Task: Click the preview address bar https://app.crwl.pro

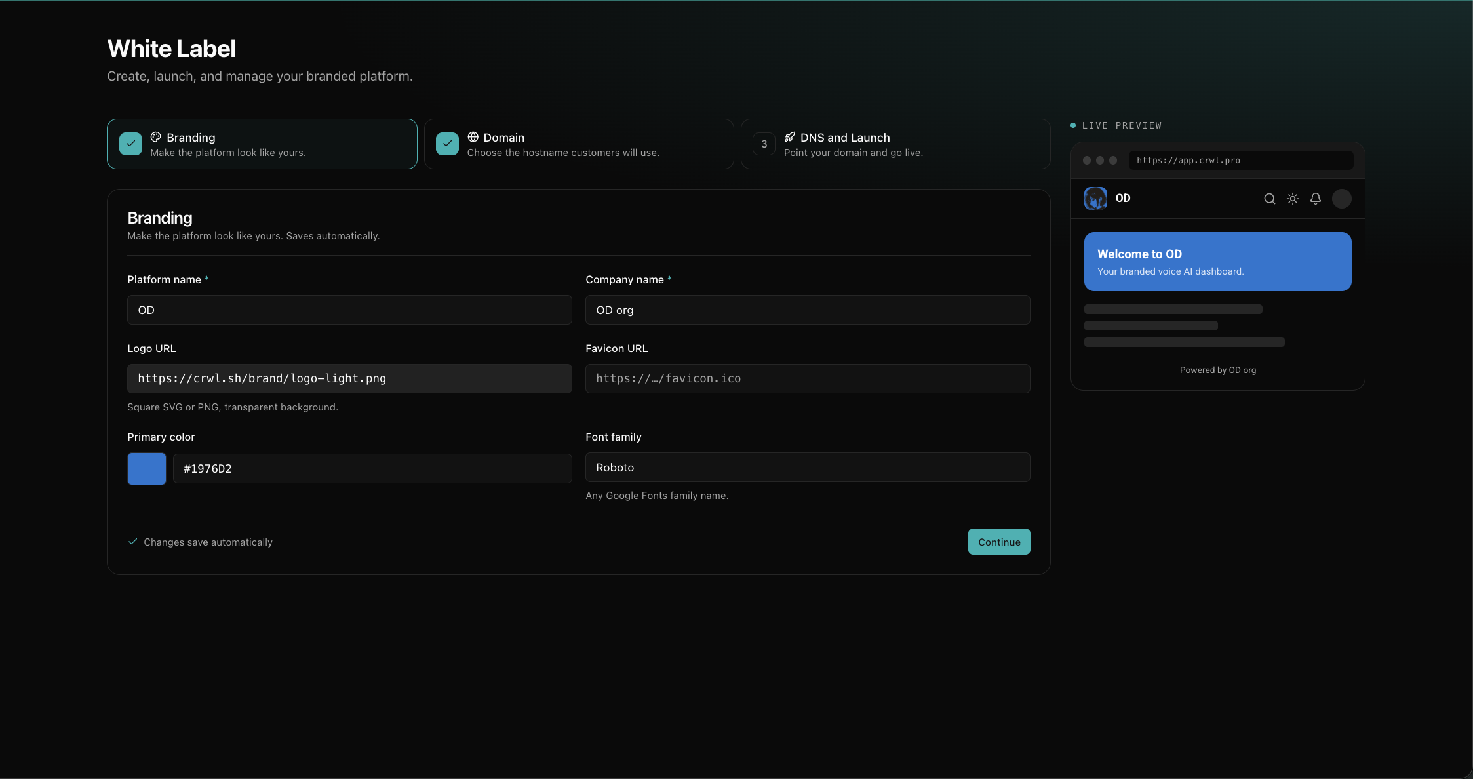Action: pos(1240,160)
